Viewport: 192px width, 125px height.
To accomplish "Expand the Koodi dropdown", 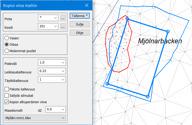I will point(55,26).
